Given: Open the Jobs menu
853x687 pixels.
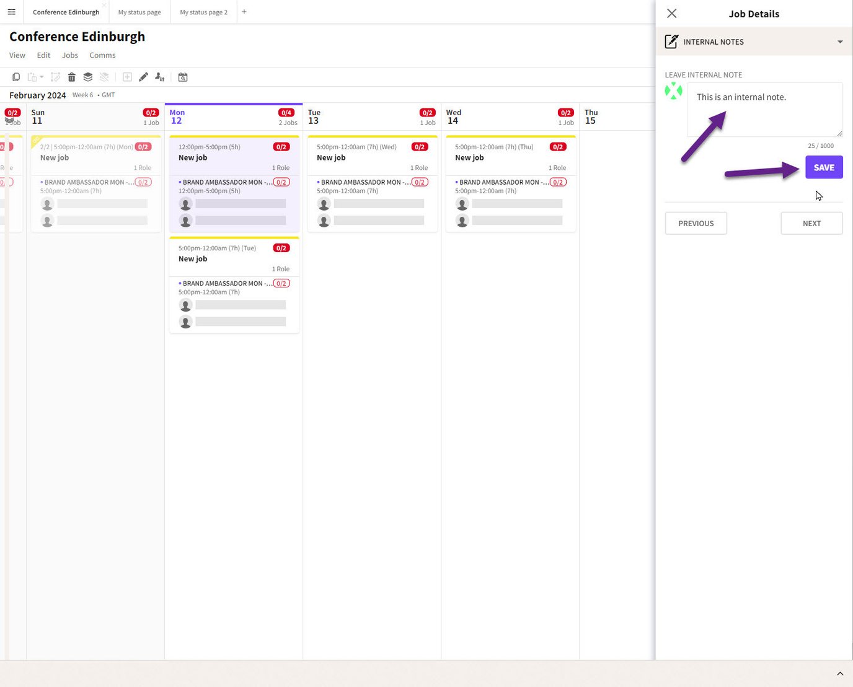Looking at the screenshot, I should [70, 55].
